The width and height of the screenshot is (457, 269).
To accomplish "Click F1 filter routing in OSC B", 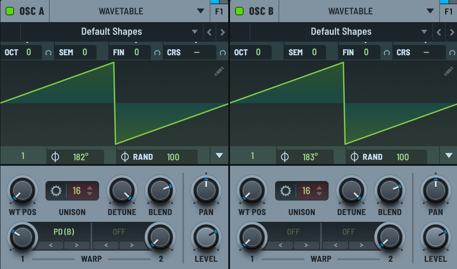I will (x=448, y=11).
